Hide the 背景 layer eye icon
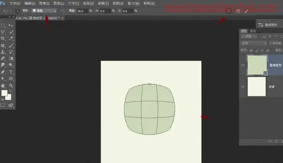This screenshot has width=283, height=163. point(243,87)
